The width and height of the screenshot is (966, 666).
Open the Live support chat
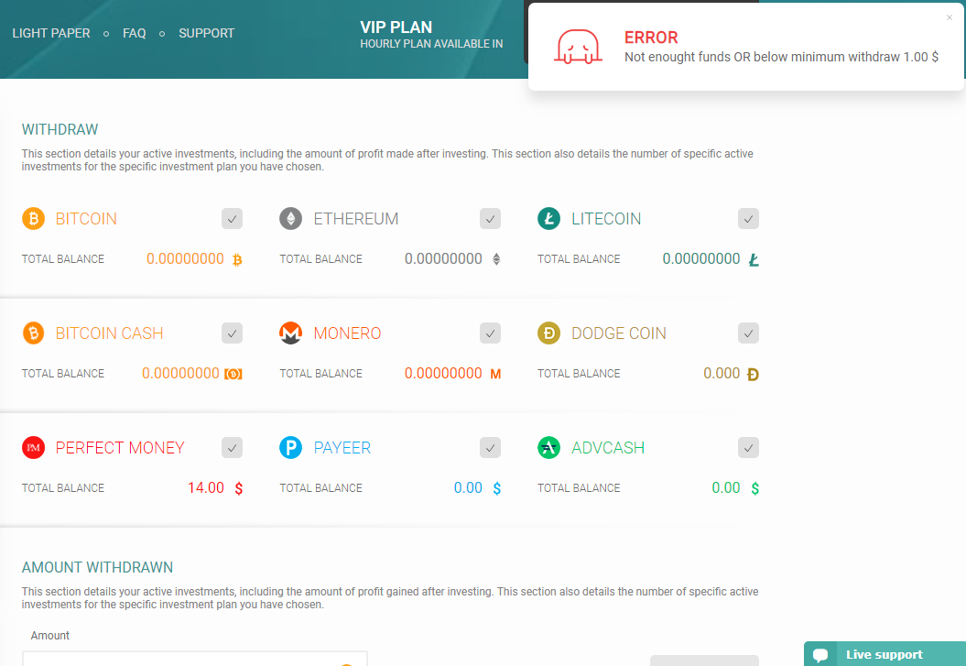point(884,654)
